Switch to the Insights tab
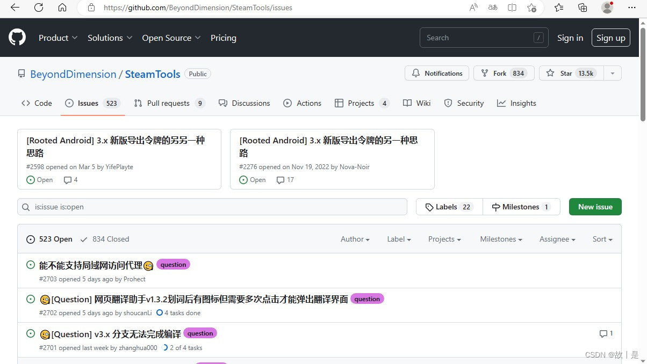 517,103
